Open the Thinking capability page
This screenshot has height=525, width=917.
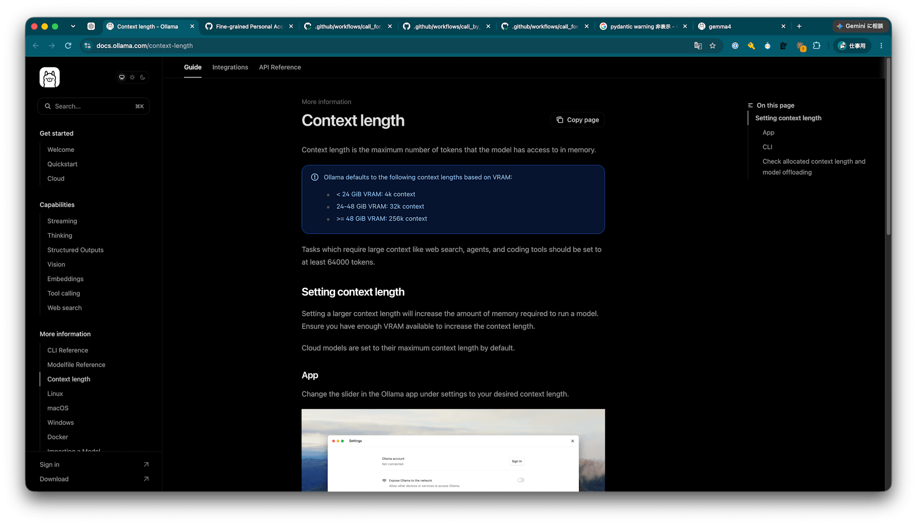60,235
